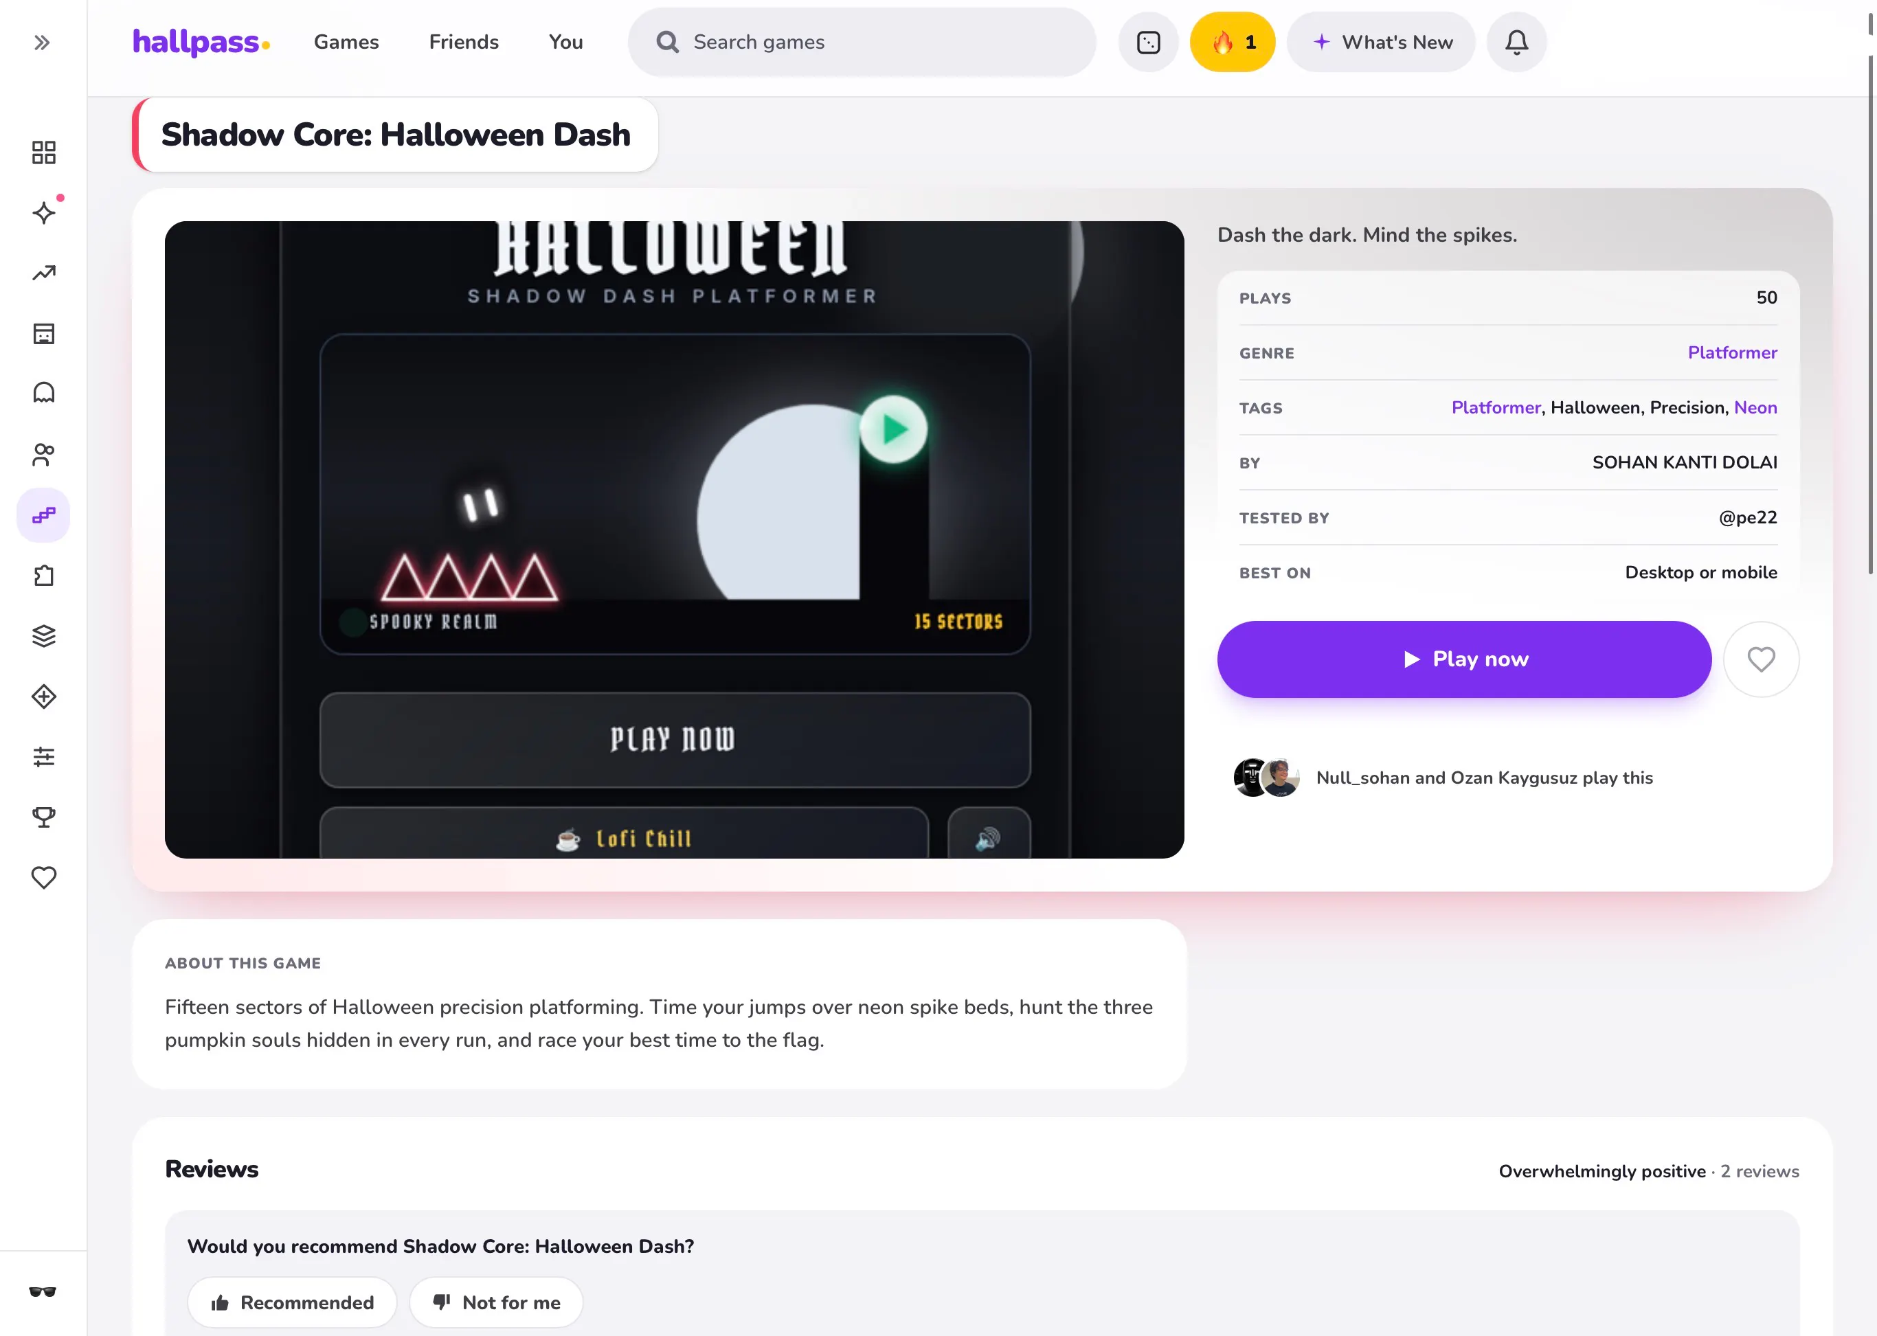
Task: Vote Not for me with thumbs down
Action: coord(496,1302)
